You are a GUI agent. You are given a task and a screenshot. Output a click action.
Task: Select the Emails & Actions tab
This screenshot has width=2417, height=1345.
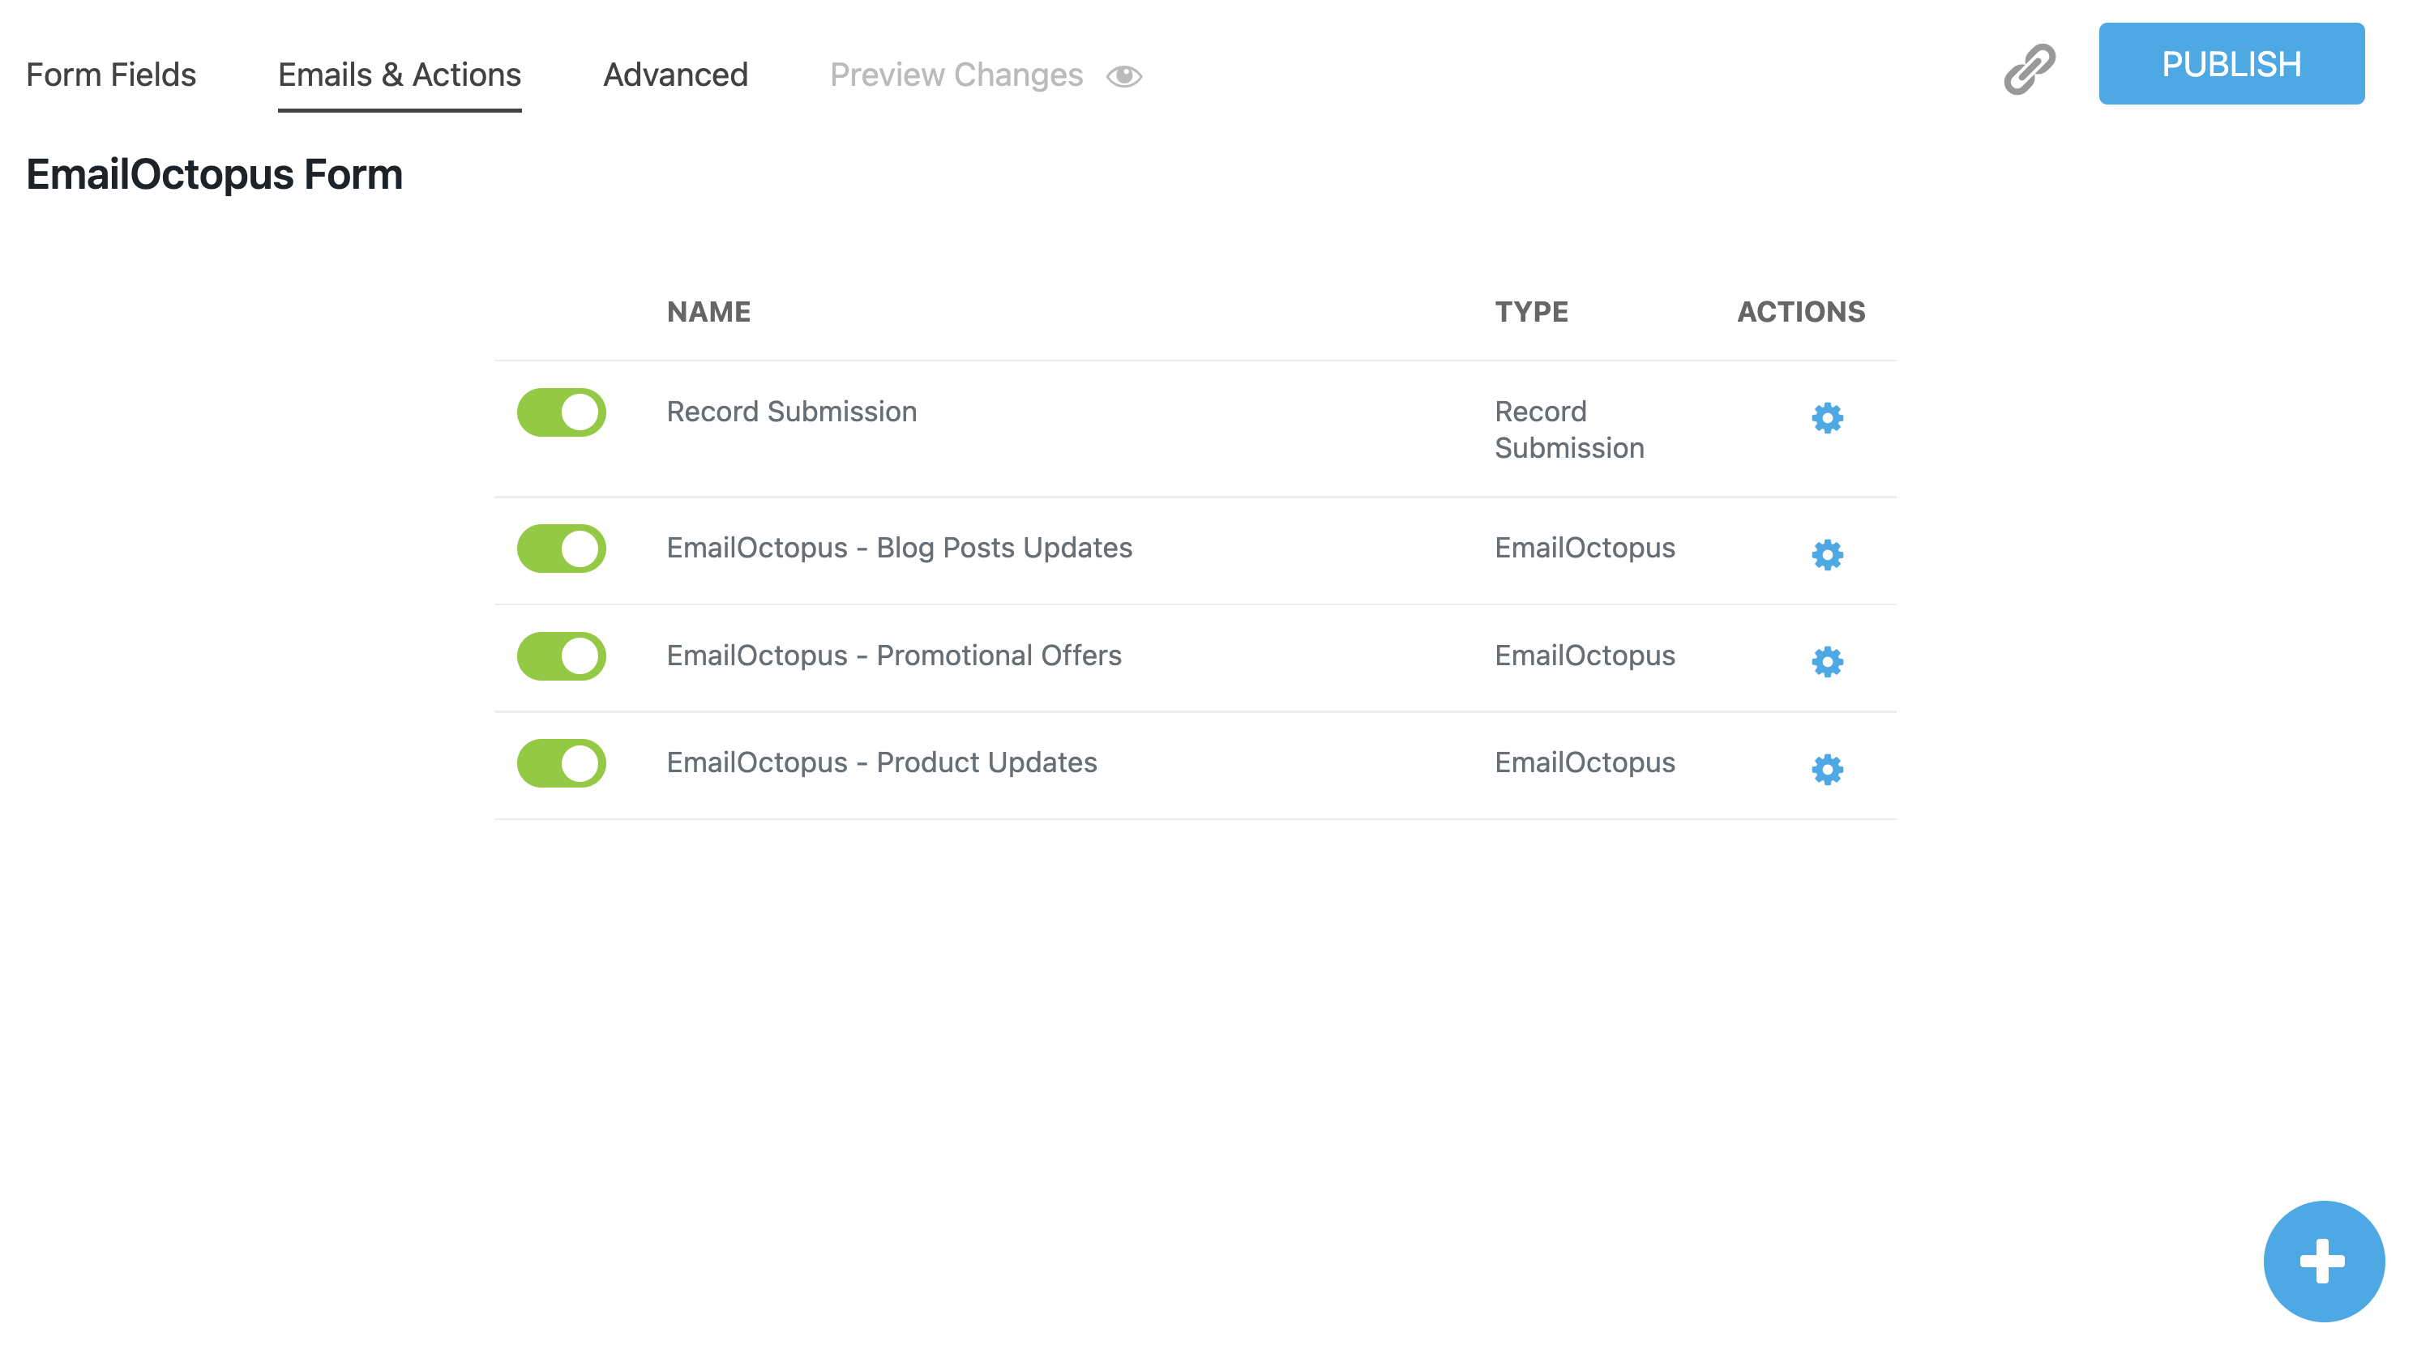tap(399, 75)
